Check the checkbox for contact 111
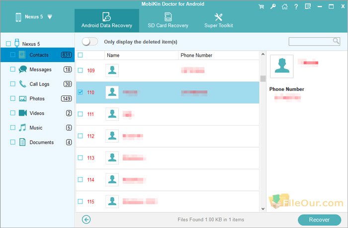Image resolution: width=348 pixels, height=228 pixels. 80,114
